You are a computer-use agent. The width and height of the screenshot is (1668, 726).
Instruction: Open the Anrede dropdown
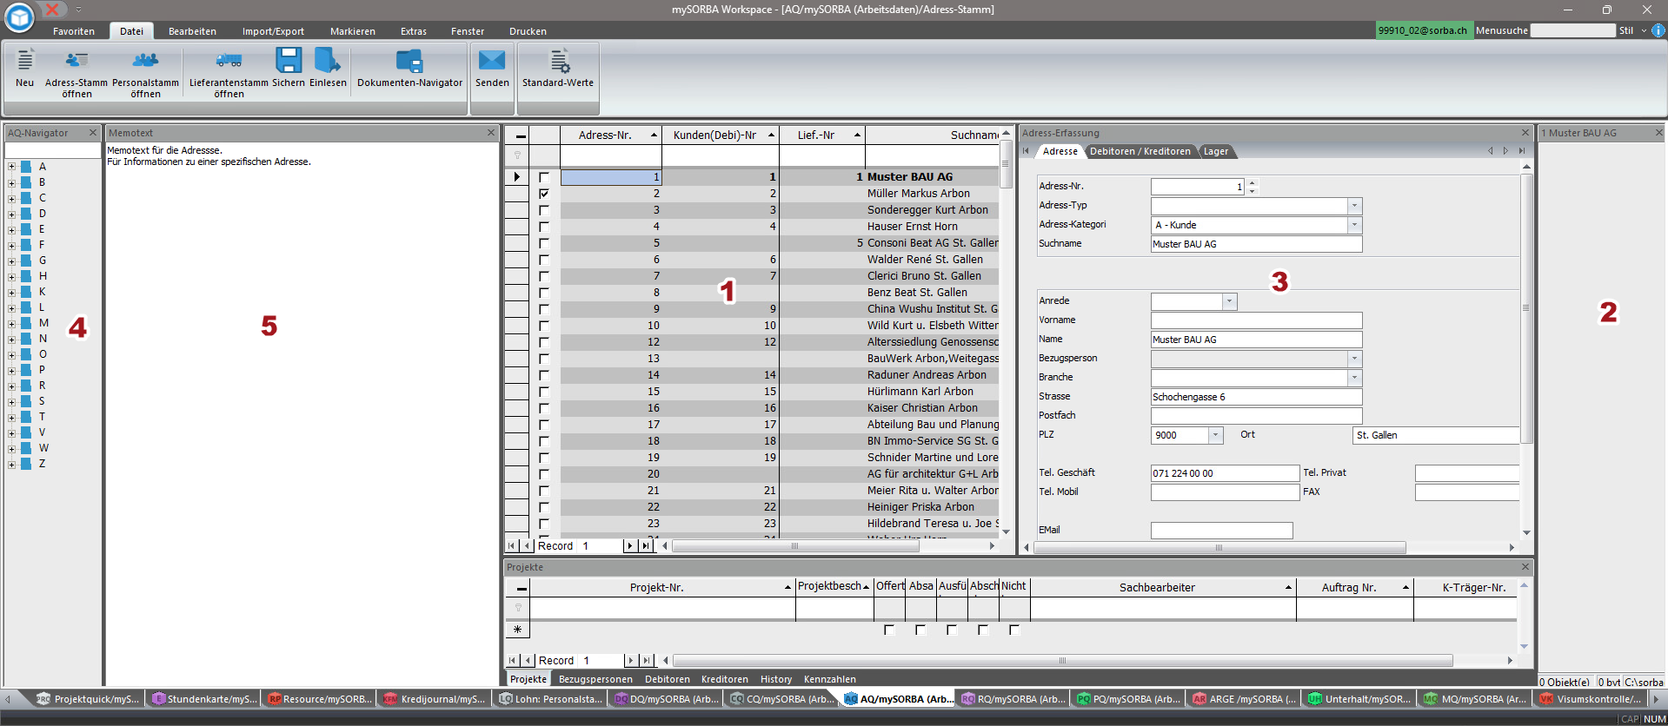[1229, 301]
